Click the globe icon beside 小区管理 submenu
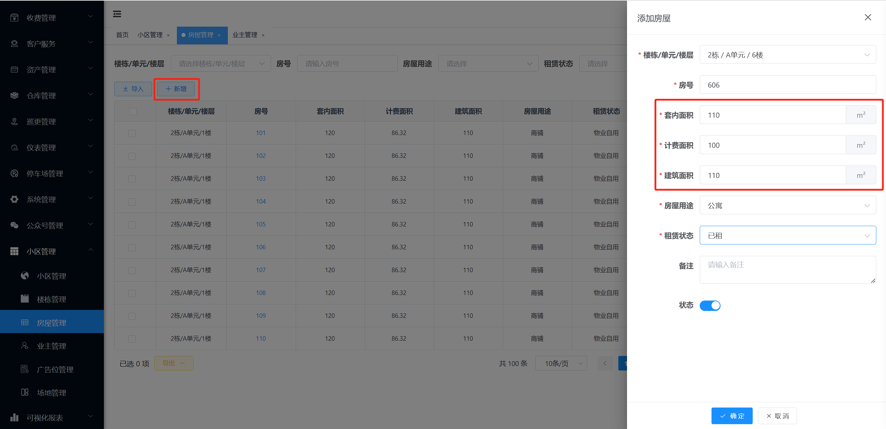The height and width of the screenshot is (429, 886). coord(25,276)
